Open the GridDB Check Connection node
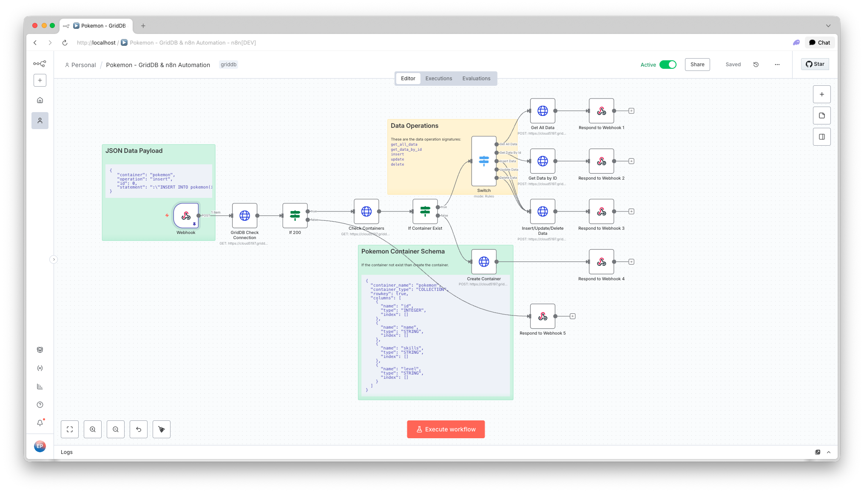This screenshot has width=864, height=493. 244,216
